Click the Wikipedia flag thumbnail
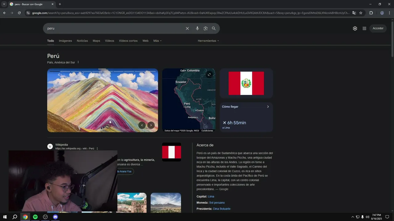The width and height of the screenshot is (394, 221). click(171, 152)
